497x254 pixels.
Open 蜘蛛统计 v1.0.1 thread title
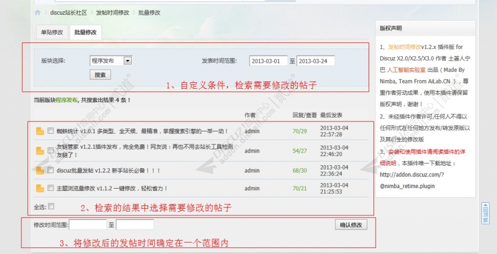coord(143,131)
